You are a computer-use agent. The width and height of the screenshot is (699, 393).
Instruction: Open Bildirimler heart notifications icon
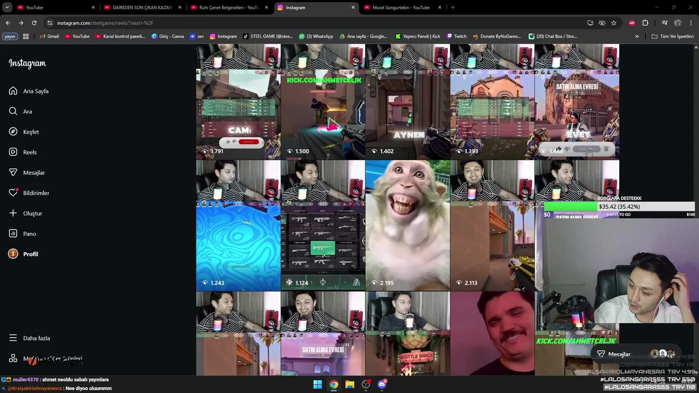(13, 193)
